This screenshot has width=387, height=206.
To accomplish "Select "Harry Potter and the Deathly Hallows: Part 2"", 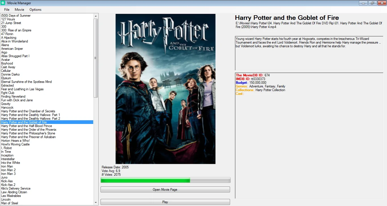I will [x=47, y=119].
